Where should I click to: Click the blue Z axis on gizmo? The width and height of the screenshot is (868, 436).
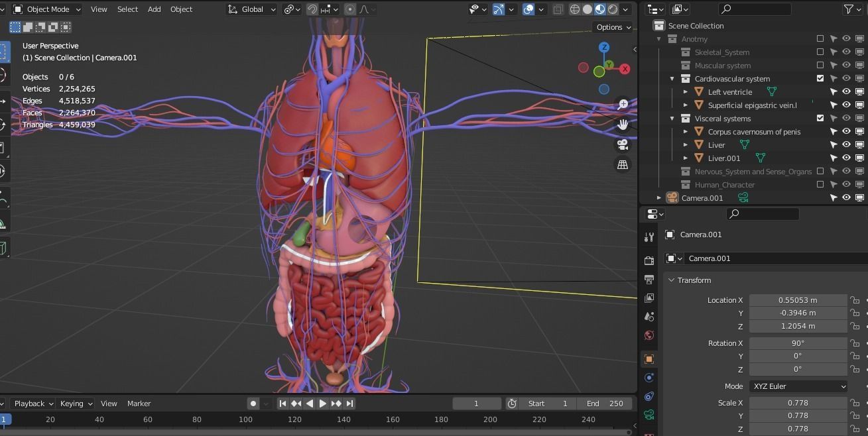point(604,47)
